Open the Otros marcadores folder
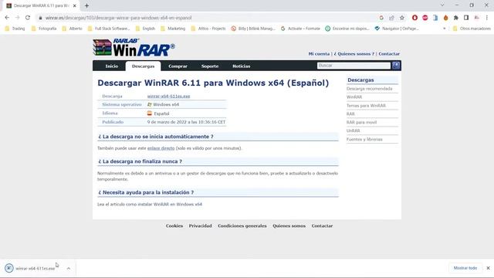 pyautogui.click(x=472, y=29)
